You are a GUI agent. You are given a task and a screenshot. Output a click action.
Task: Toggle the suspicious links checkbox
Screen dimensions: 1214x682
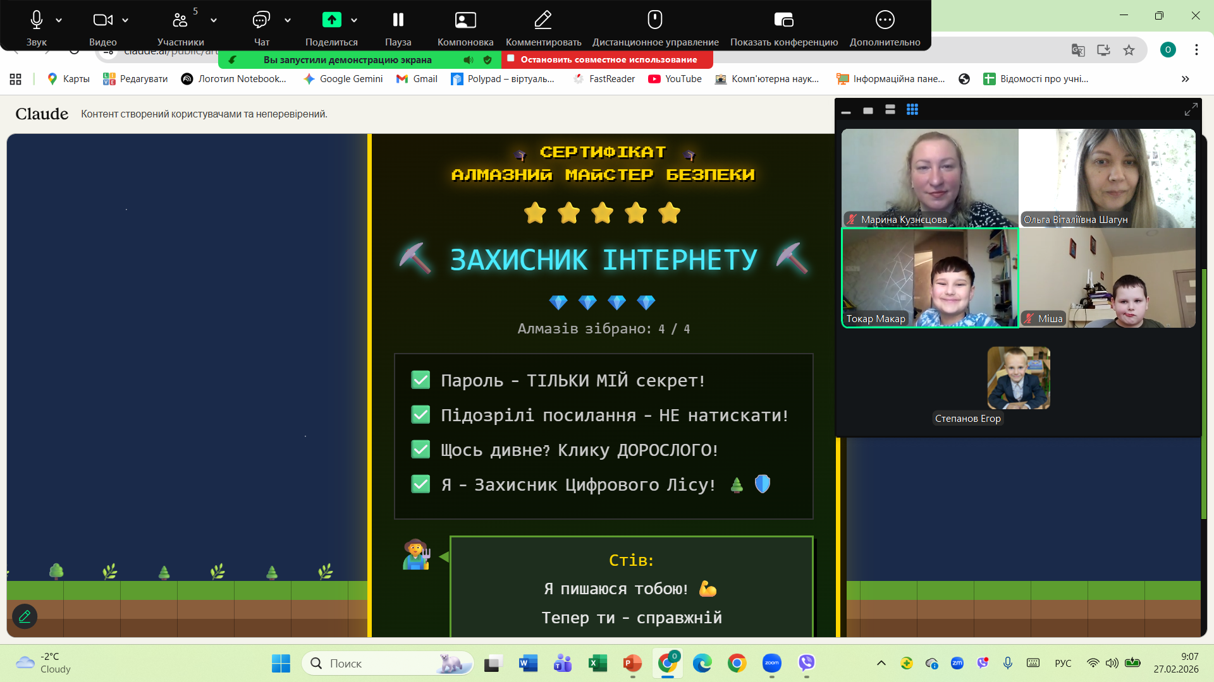click(420, 415)
